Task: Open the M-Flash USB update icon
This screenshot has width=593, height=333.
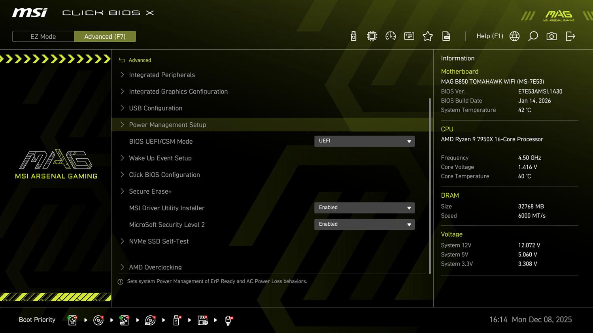Action: (x=353, y=36)
